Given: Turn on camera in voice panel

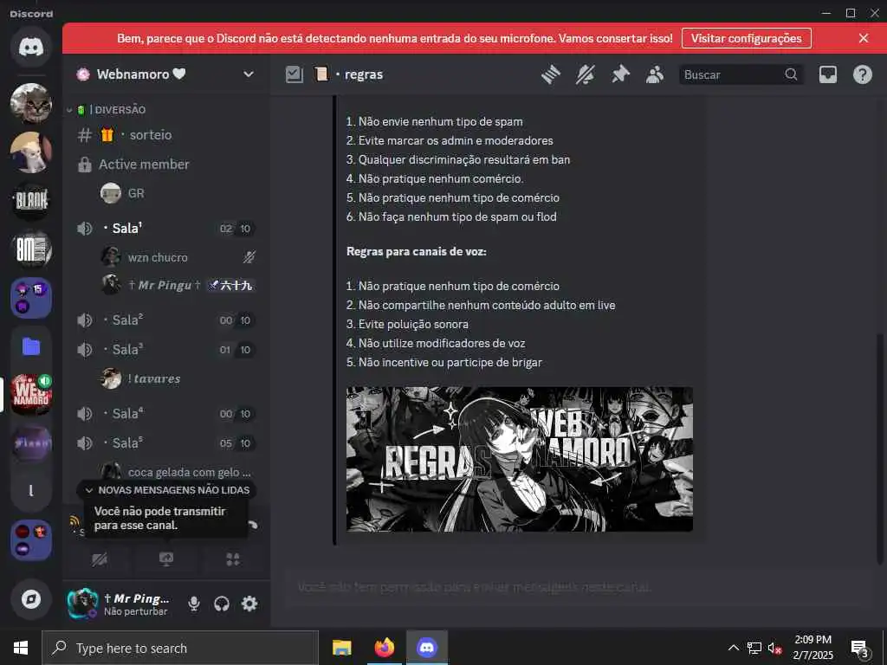Looking at the screenshot, I should (100, 559).
